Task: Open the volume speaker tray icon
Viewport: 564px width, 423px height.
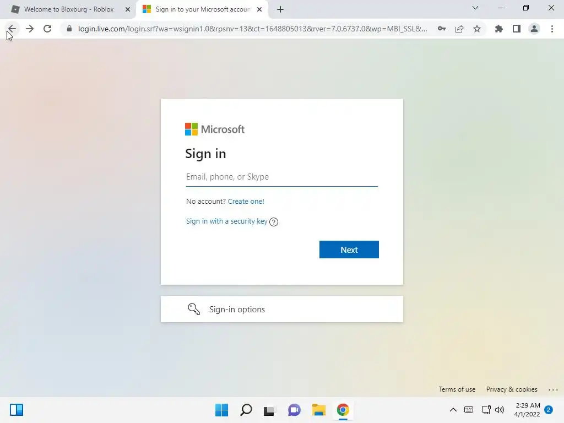Action: tap(500, 410)
